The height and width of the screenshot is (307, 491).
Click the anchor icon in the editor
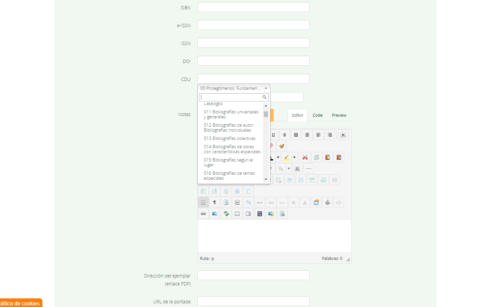(x=327, y=203)
